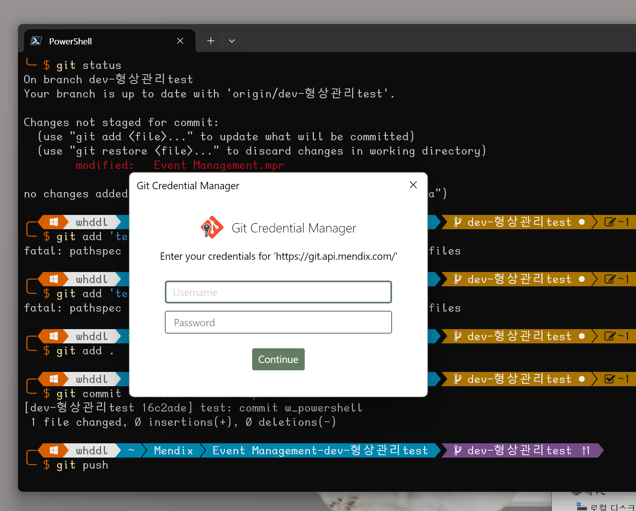Click purple branch segment in last prompt
This screenshot has width=636, height=511.
tap(522, 450)
